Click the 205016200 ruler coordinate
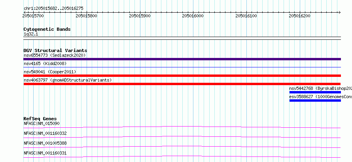352x162 pixels. (300, 16)
